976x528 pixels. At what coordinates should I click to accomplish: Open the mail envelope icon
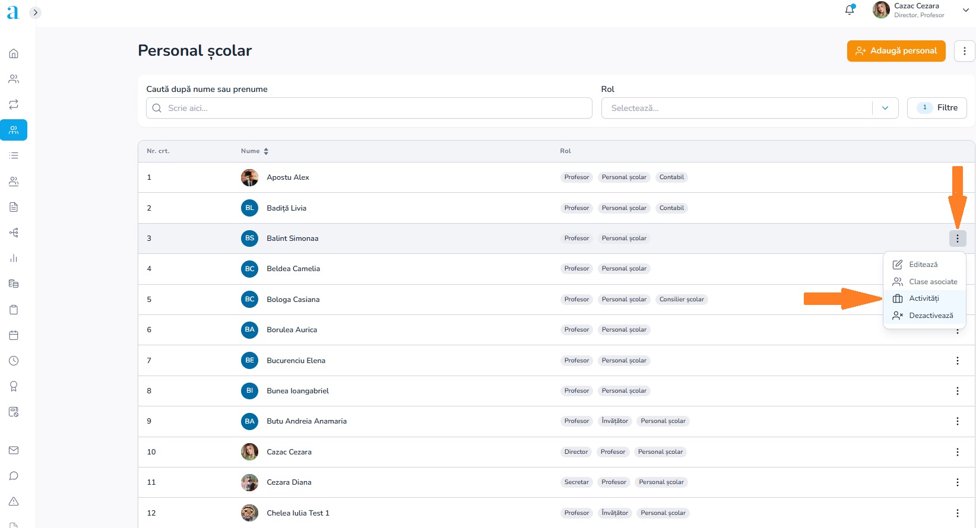click(x=14, y=450)
